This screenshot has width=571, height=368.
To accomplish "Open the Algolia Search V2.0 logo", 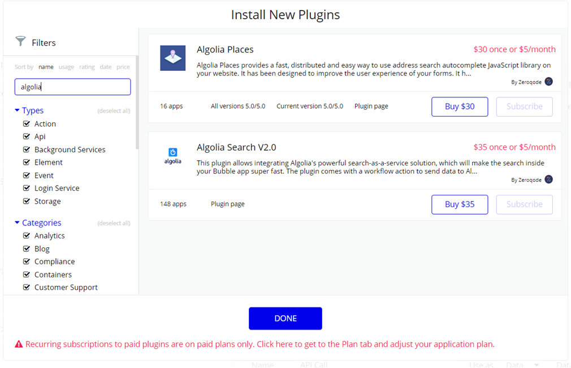I will (x=172, y=156).
